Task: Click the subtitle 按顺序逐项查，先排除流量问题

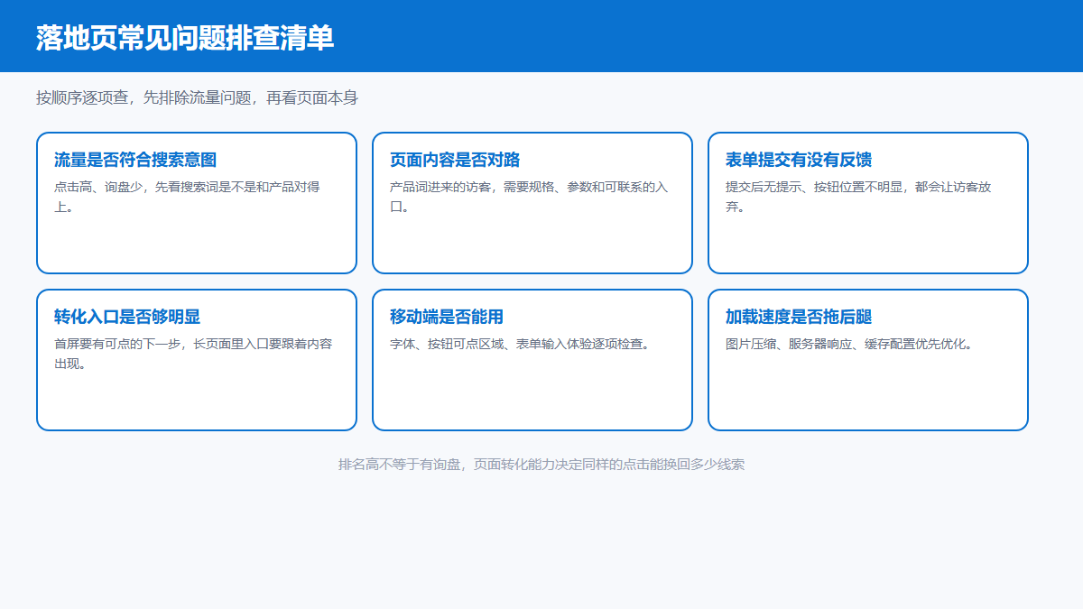Action: click(x=197, y=97)
